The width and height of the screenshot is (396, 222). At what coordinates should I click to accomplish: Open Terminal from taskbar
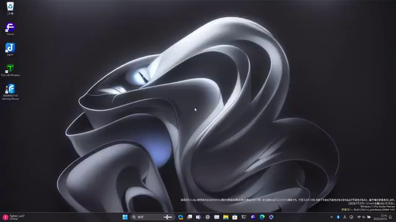[x=244, y=217]
